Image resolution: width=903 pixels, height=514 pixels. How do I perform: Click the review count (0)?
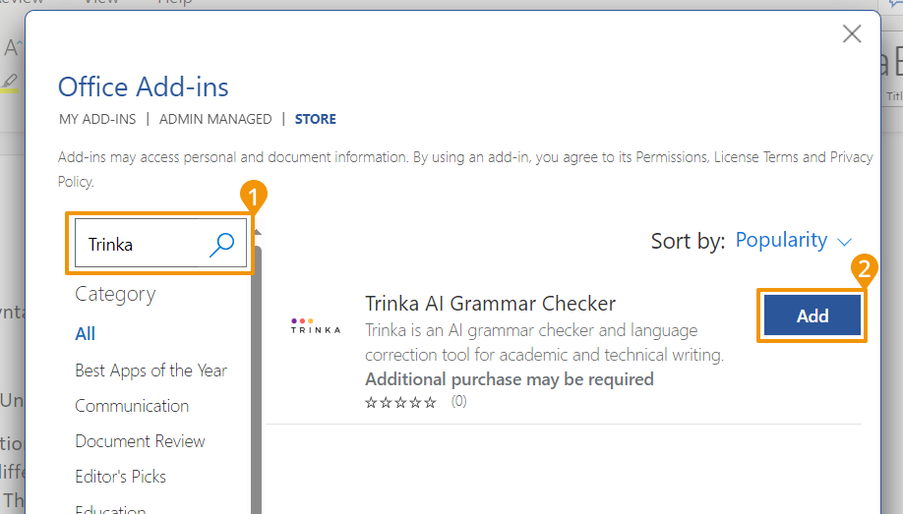[458, 402]
